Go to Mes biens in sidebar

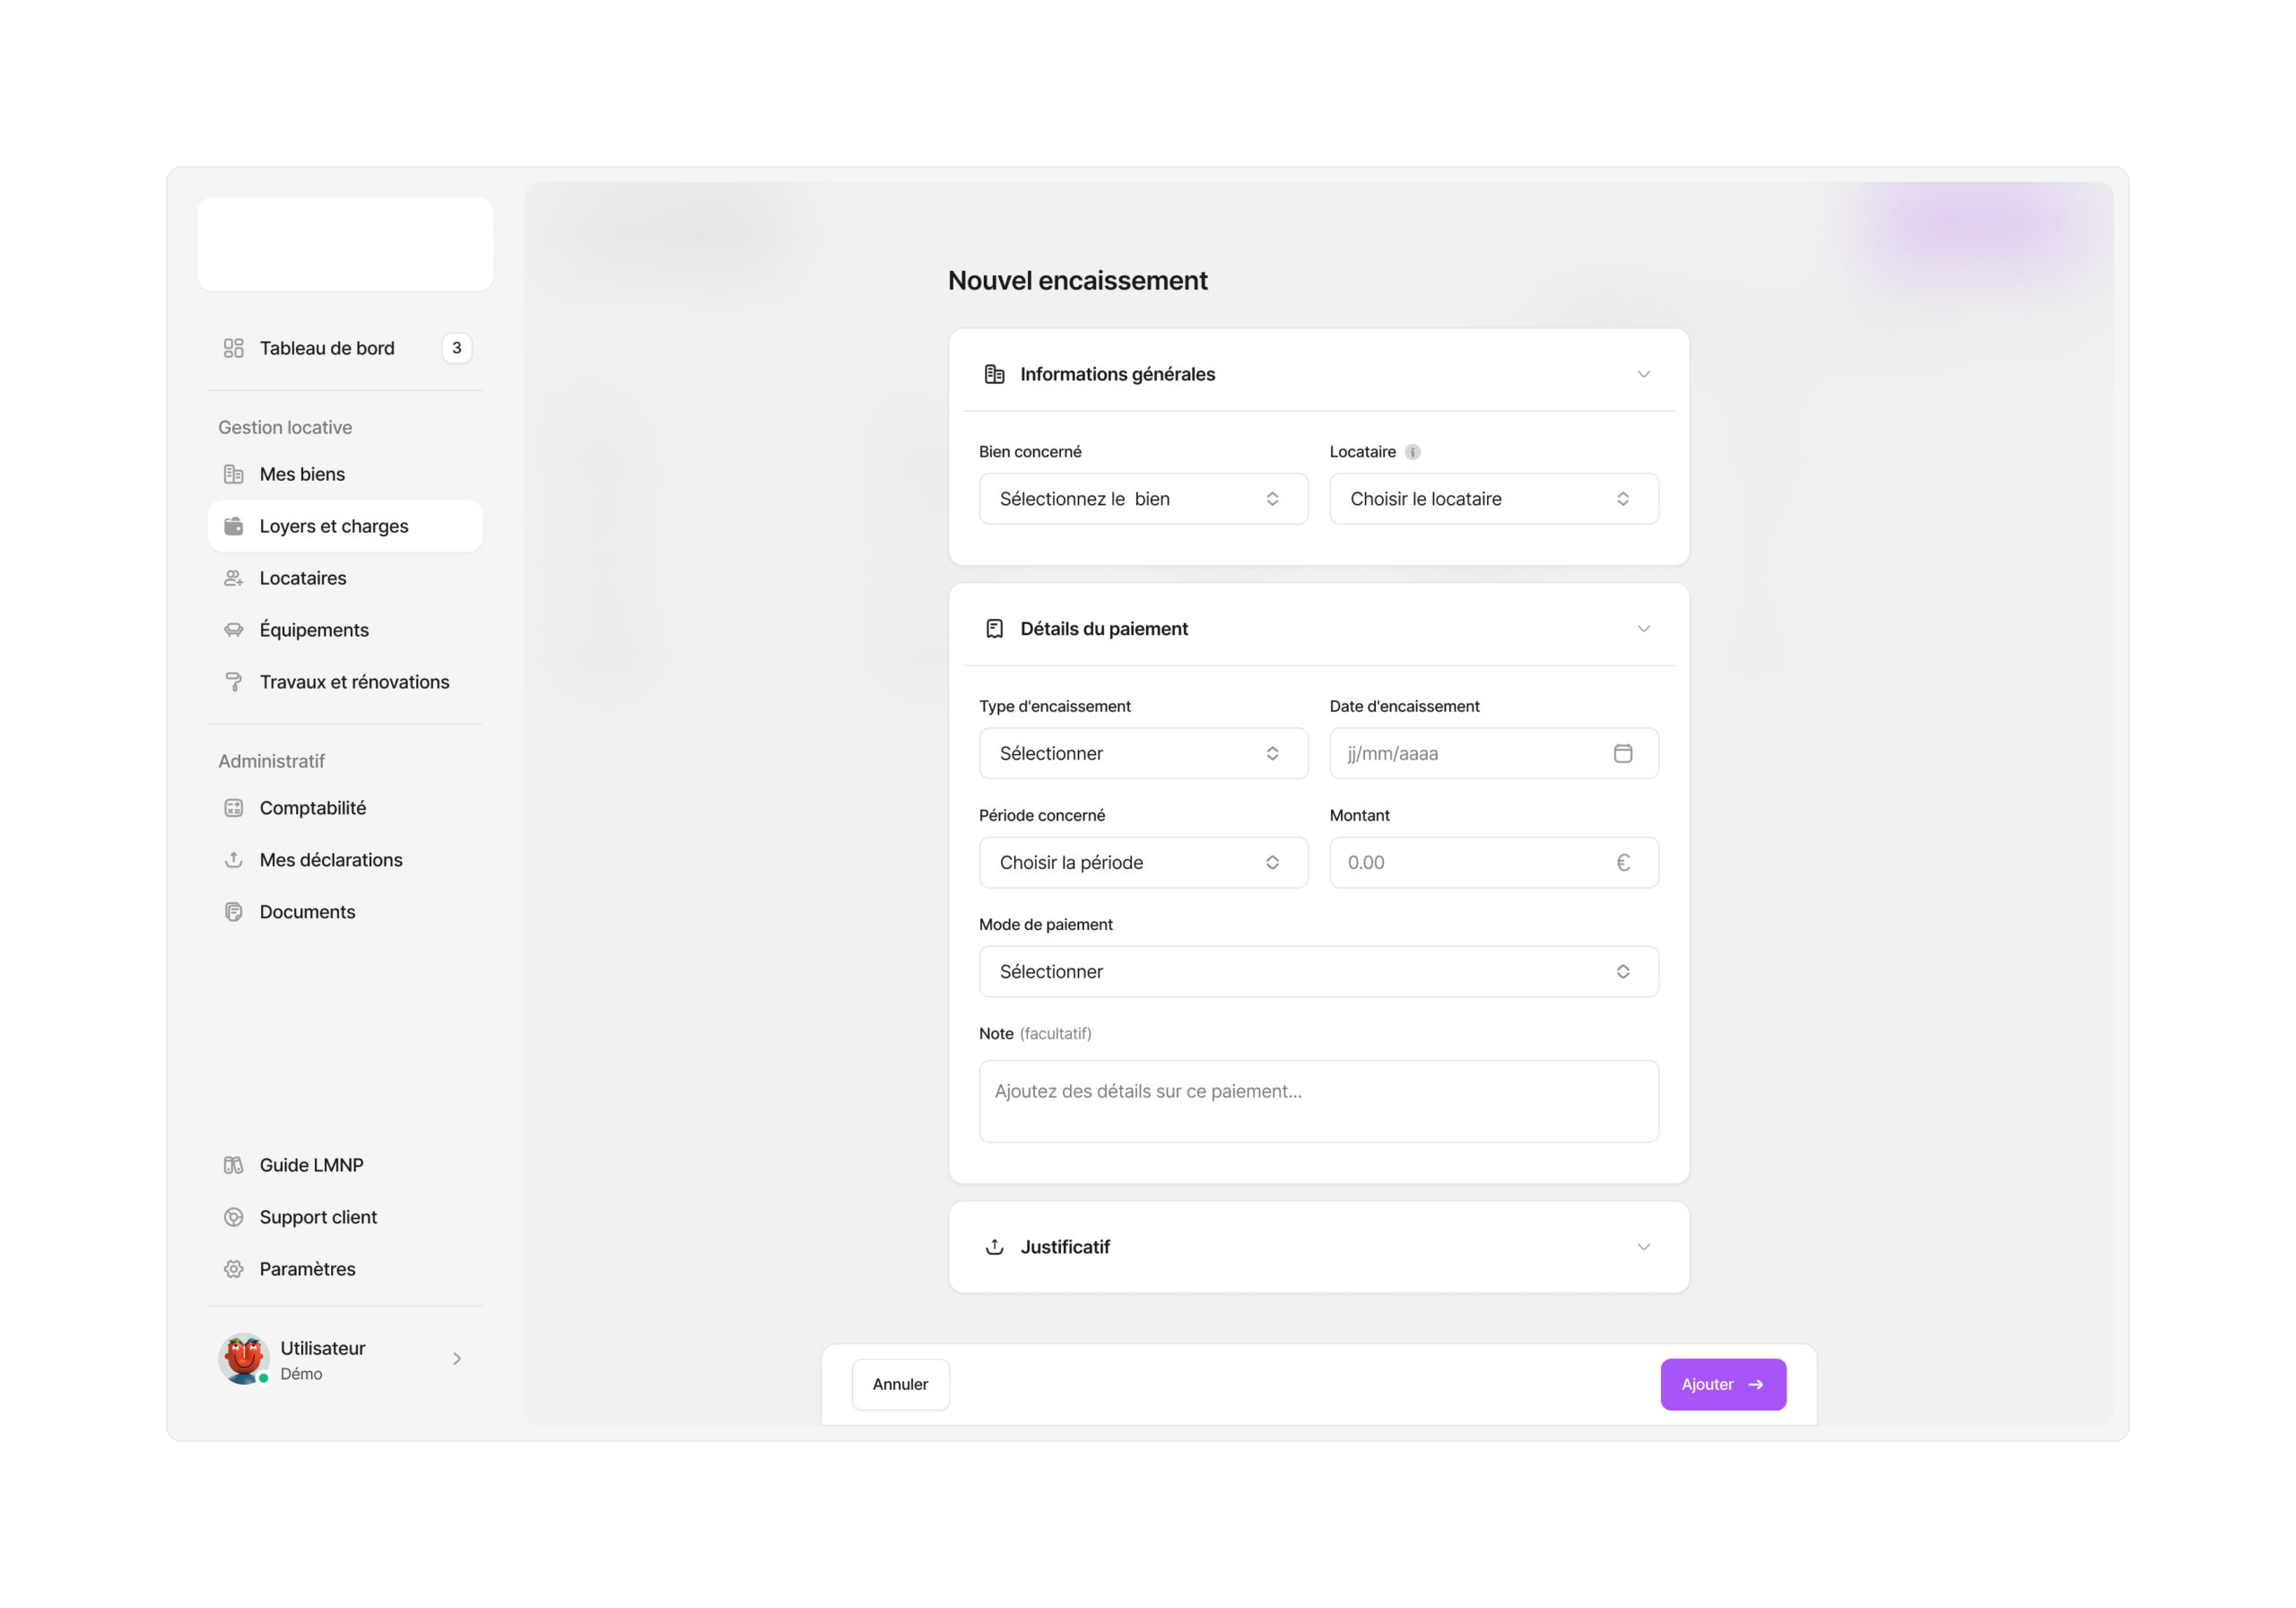(x=302, y=474)
